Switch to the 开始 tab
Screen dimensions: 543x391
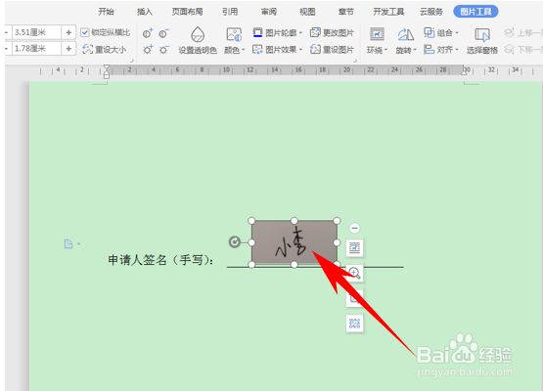[x=106, y=12]
